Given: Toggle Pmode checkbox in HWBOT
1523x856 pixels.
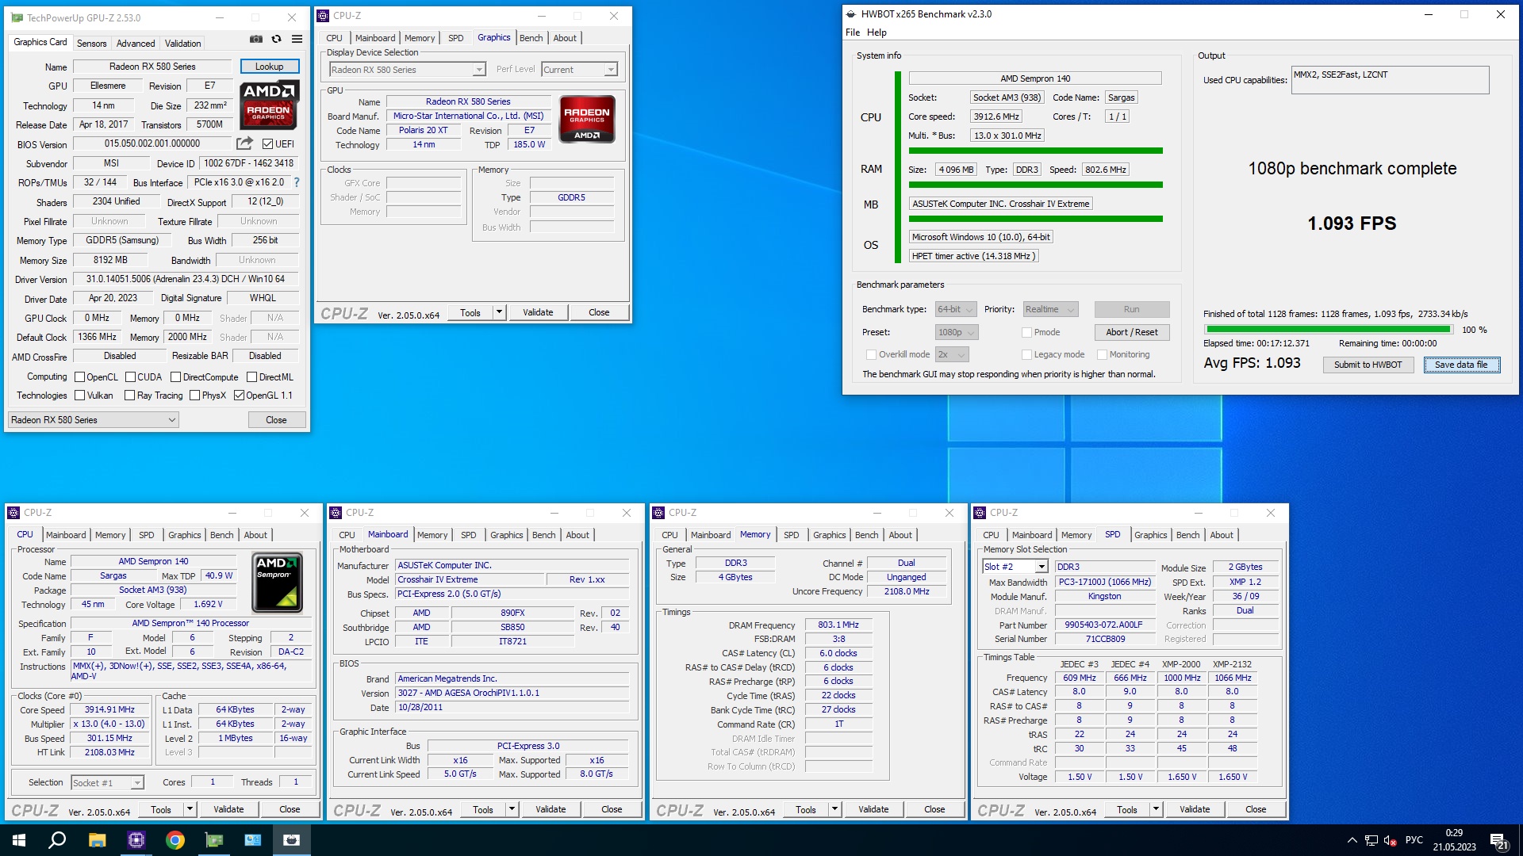Looking at the screenshot, I should pyautogui.click(x=1026, y=332).
